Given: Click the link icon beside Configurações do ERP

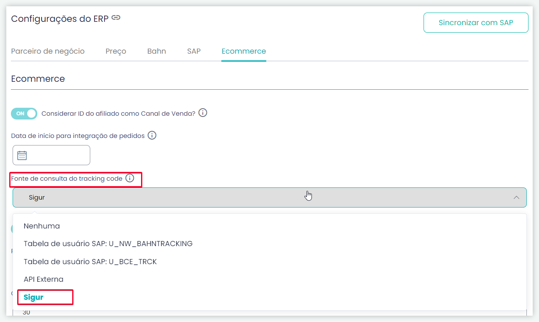Looking at the screenshot, I should click(x=116, y=18).
